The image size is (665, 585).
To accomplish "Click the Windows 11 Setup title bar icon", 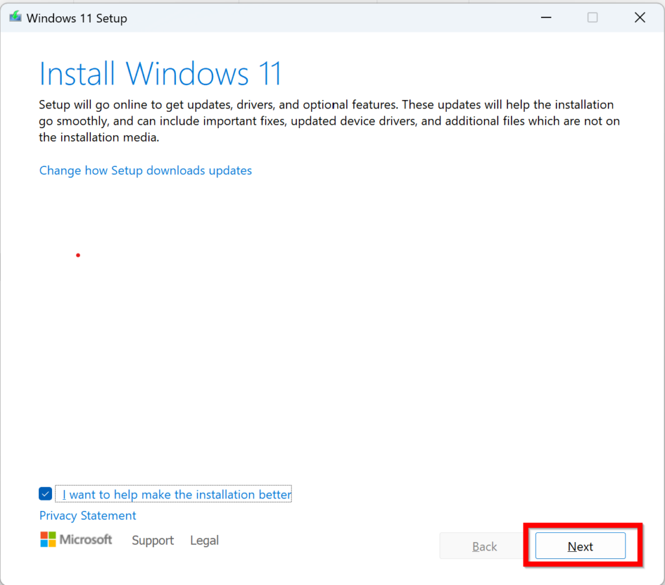I will [15, 18].
